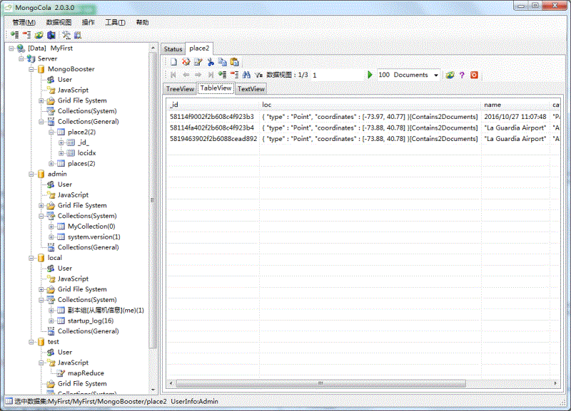Select JavaScript under admin
571x411 pixels.
[x=73, y=195]
